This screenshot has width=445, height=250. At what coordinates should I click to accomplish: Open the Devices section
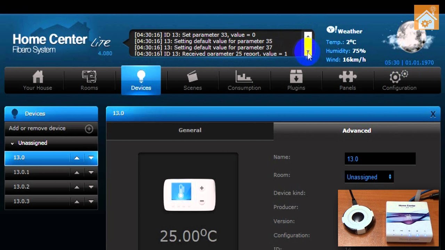point(141,81)
